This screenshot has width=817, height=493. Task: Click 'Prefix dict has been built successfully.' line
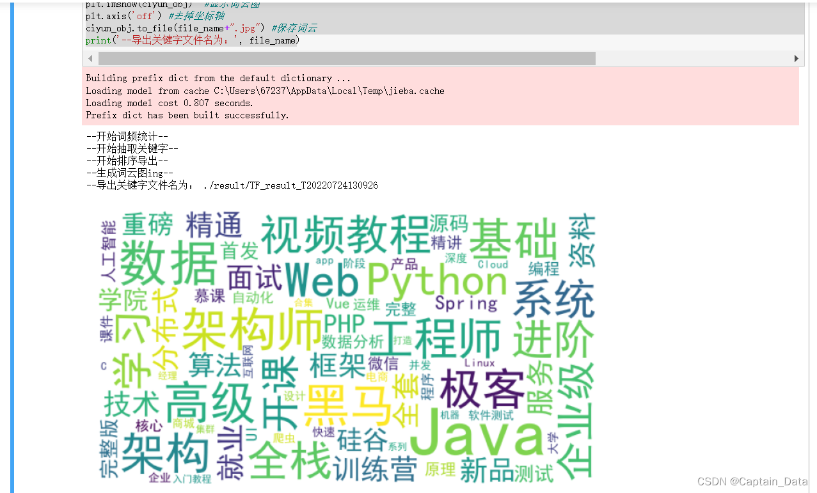[x=187, y=115]
